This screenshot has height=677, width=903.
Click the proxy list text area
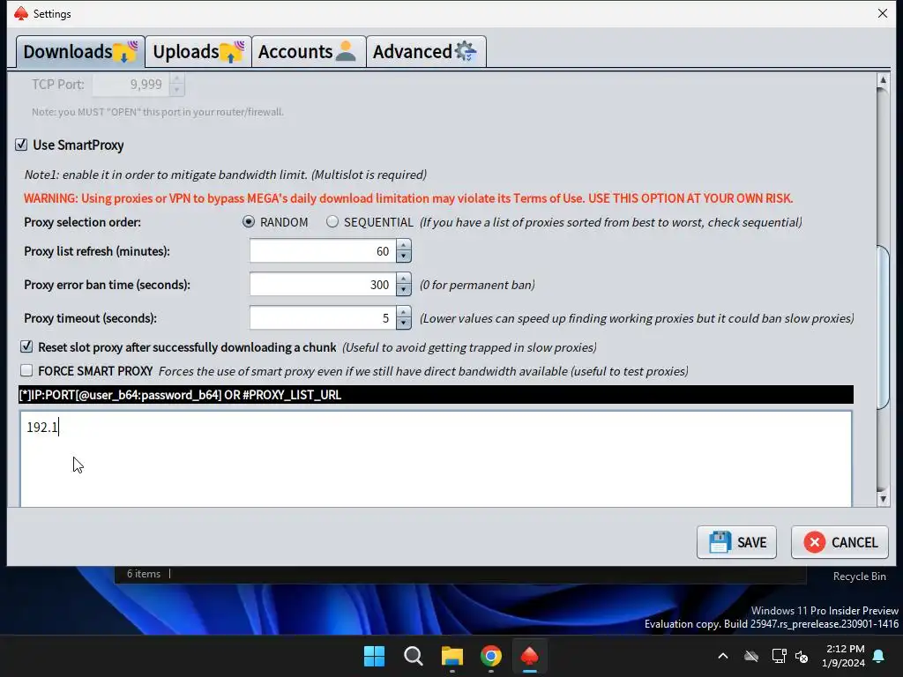(x=436, y=458)
